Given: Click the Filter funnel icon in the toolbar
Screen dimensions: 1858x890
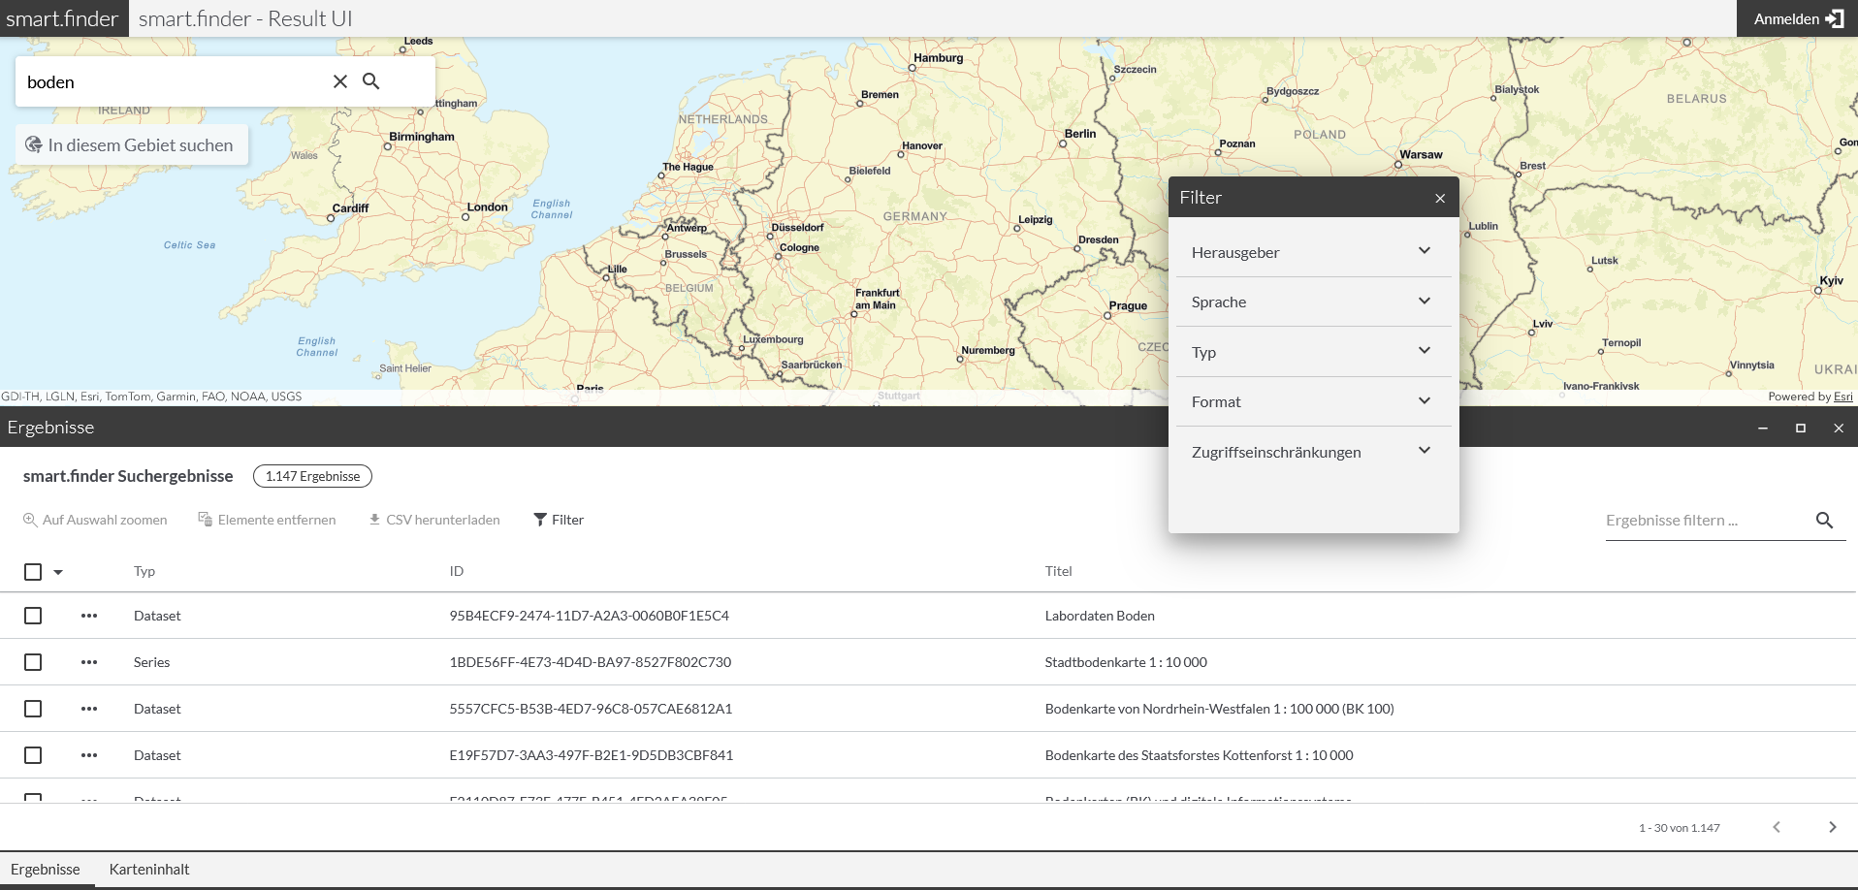Looking at the screenshot, I should tap(540, 520).
